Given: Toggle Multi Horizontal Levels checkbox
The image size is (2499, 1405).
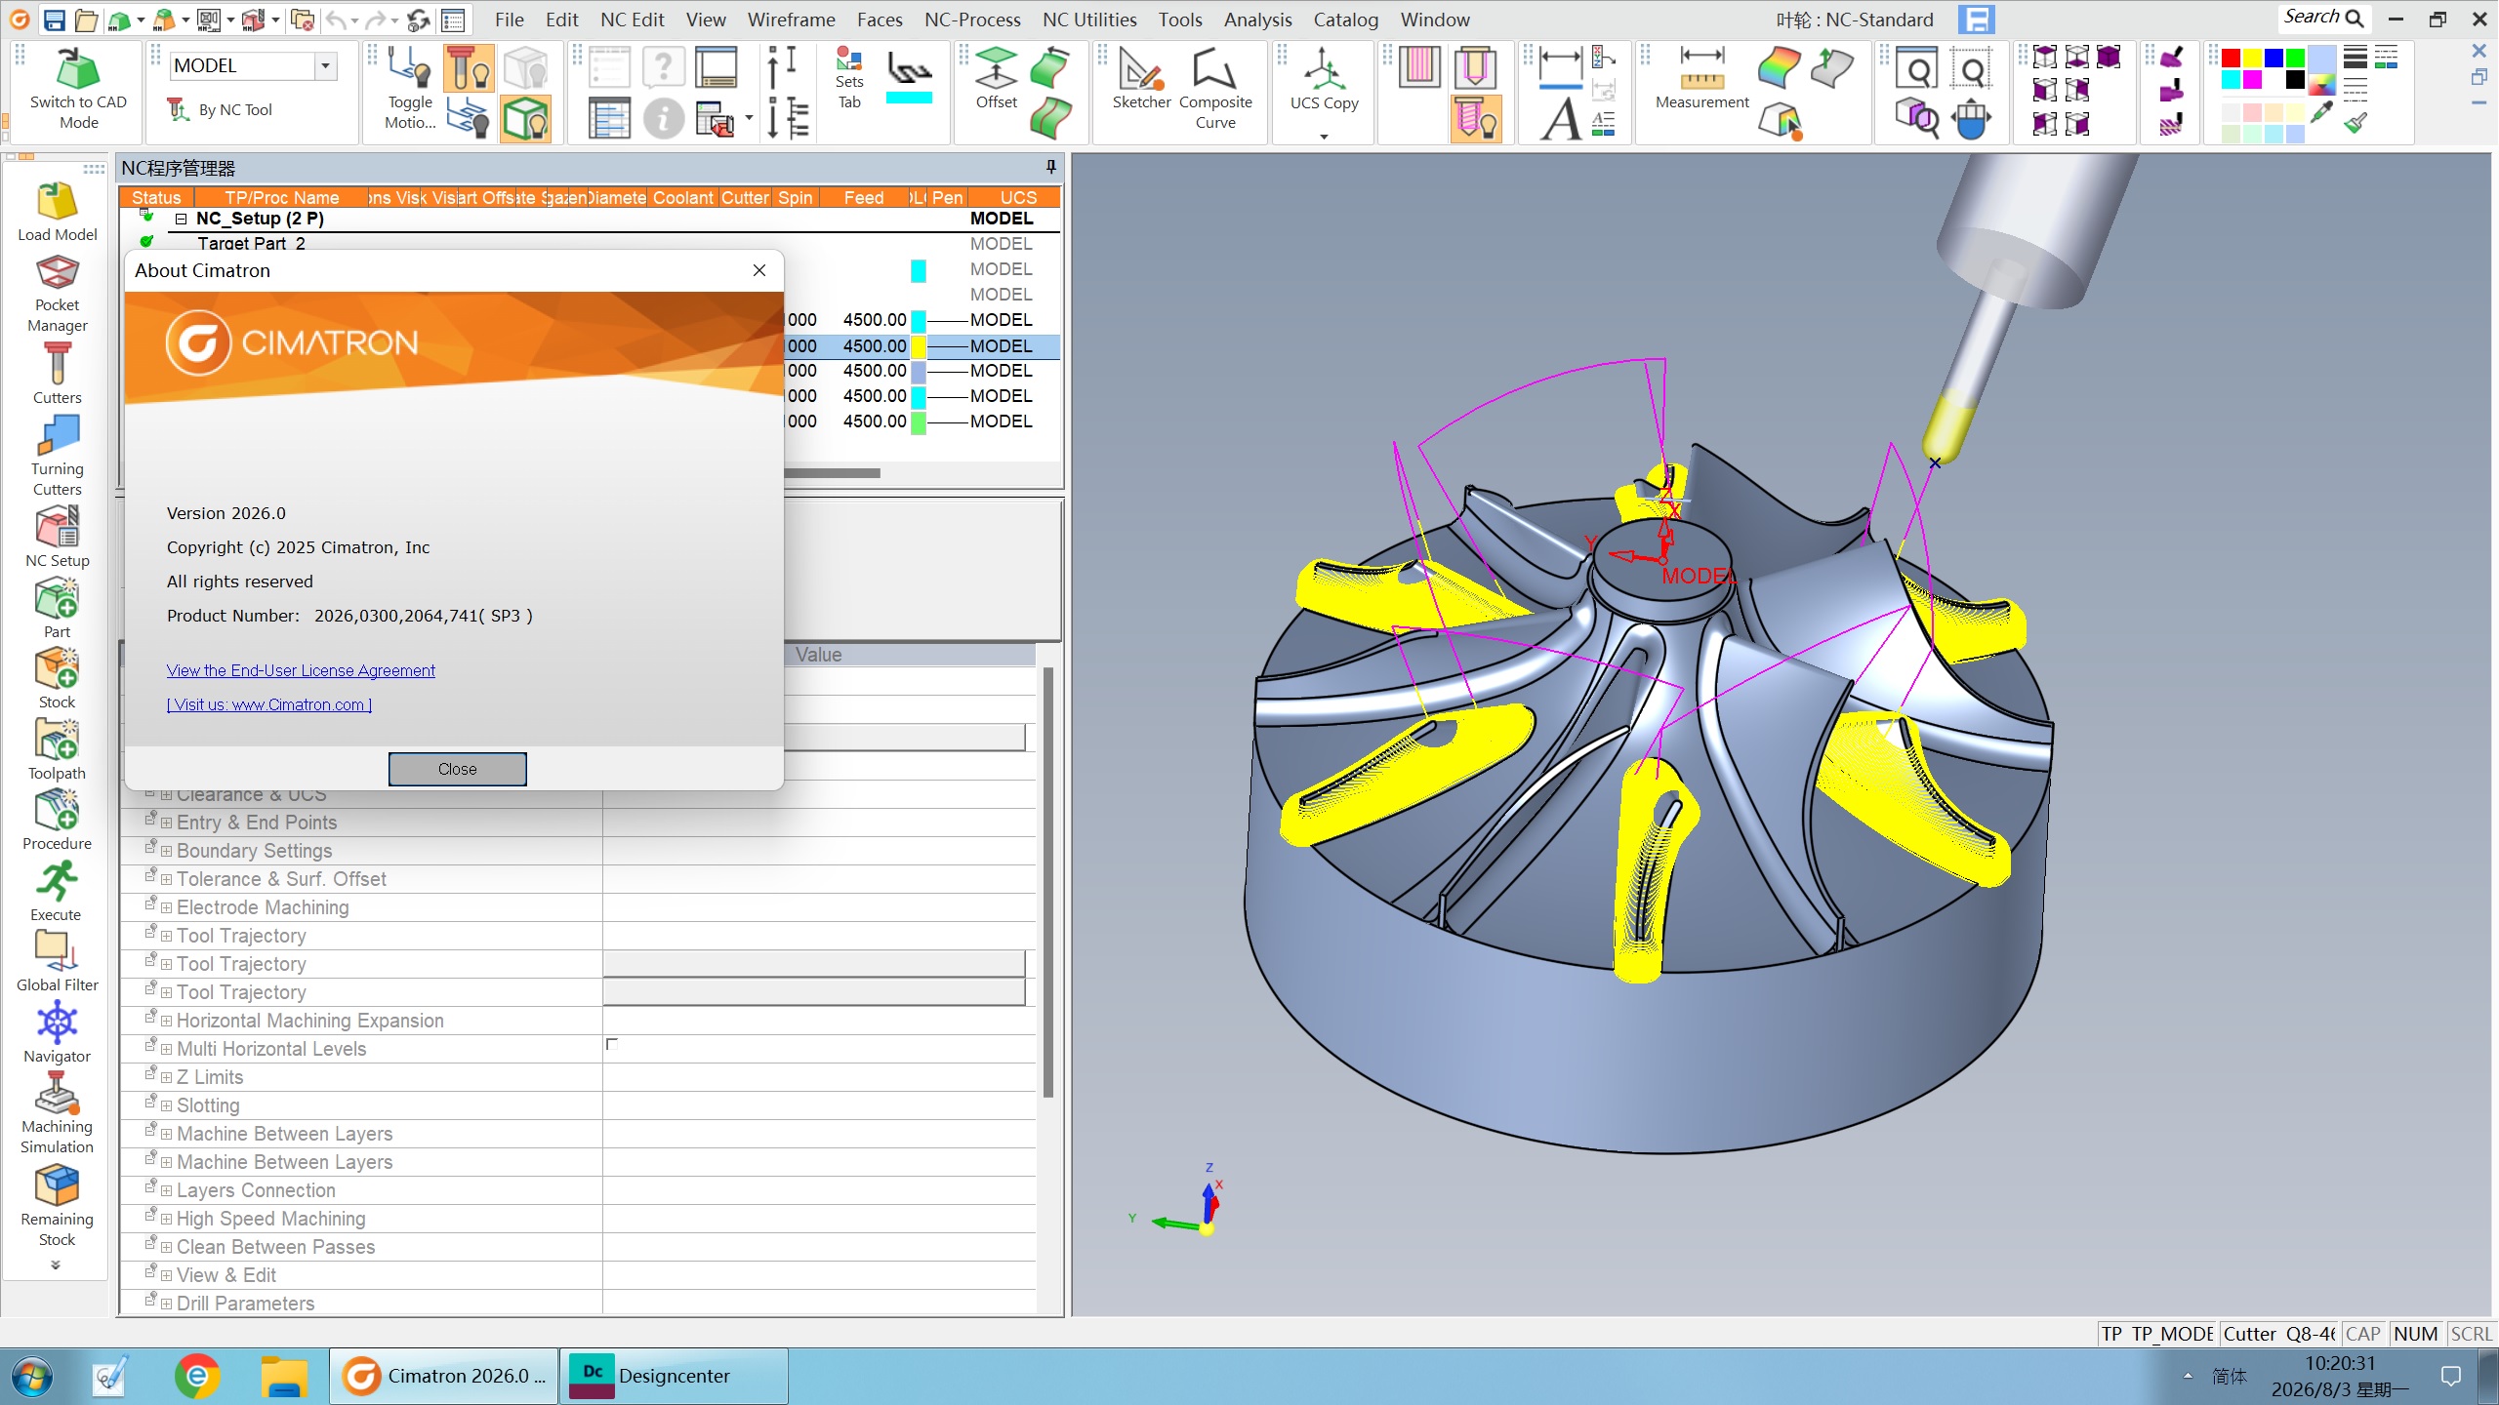Looking at the screenshot, I should click(612, 1044).
